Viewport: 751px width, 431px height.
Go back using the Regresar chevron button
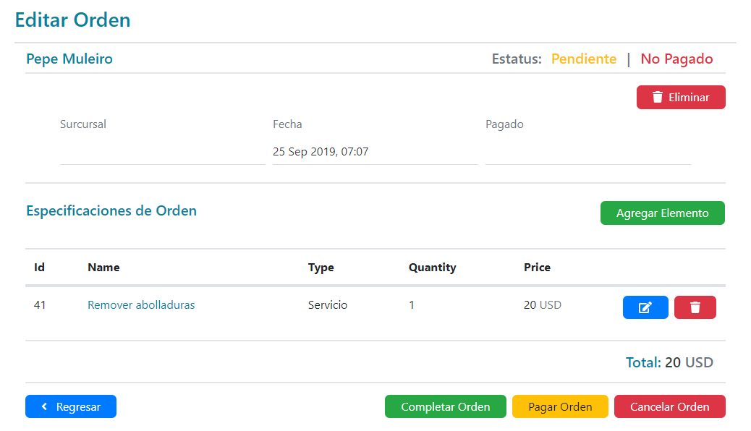(x=71, y=406)
